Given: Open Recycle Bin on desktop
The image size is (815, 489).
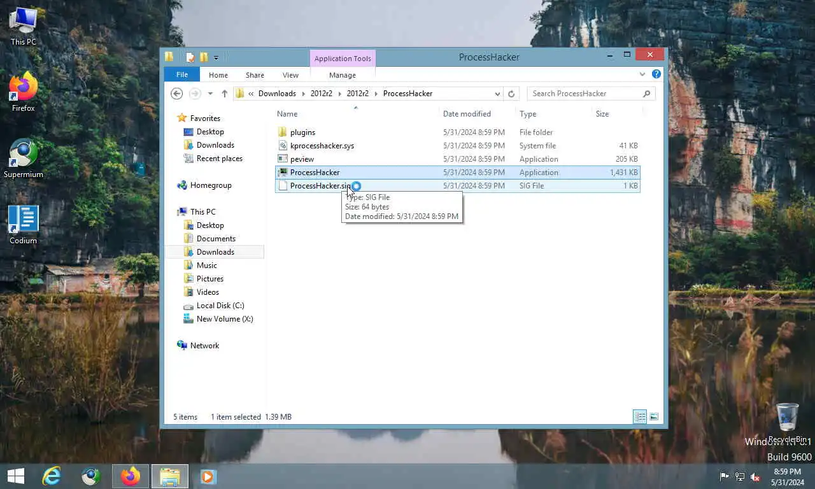Looking at the screenshot, I should 788,423.
